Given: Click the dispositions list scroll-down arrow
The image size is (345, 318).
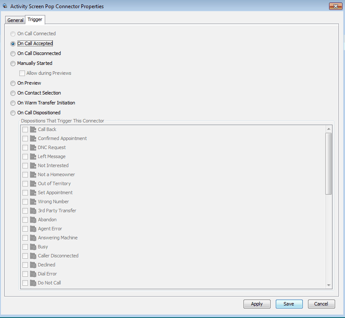Looking at the screenshot, I should pos(329,285).
